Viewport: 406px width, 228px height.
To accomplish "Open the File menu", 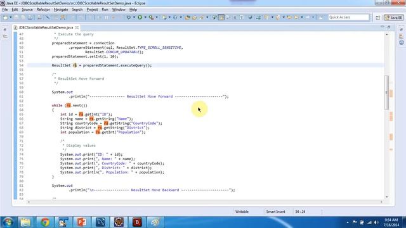I will 5,9.
